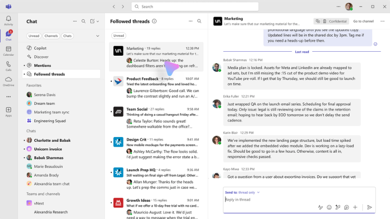Open the Calendar app in the sidebar
The image size is (390, 219).
[x=9, y=50]
